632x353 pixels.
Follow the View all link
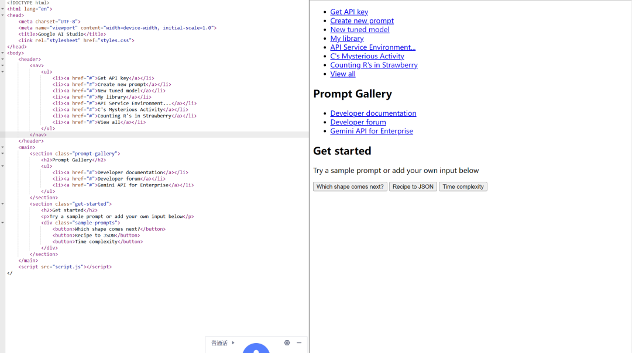[x=343, y=74]
